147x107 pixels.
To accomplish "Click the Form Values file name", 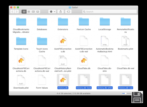I will (x=42, y=88).
